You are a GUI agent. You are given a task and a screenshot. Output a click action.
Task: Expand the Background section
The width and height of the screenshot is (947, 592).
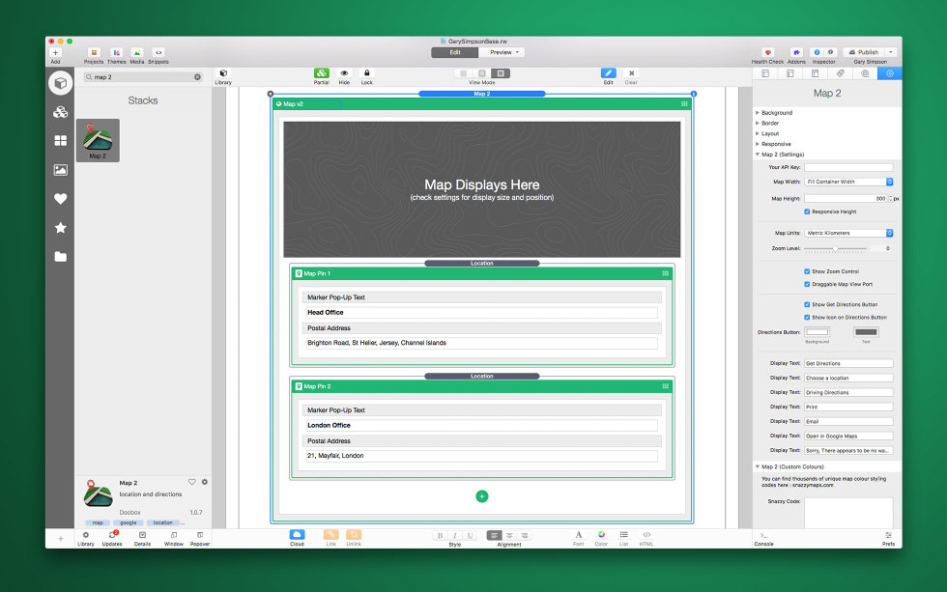(758, 113)
